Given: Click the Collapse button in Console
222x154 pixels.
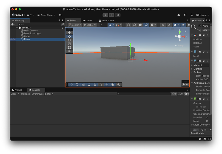Looking at the screenshot, I should tap(25, 94).
